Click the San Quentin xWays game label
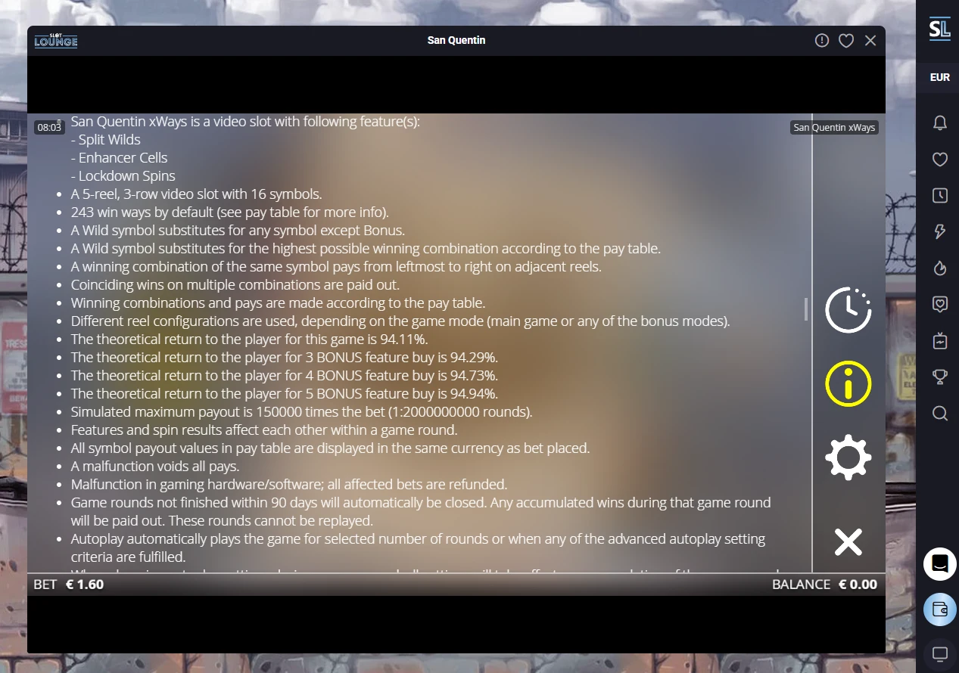Image resolution: width=959 pixels, height=673 pixels. pyautogui.click(x=834, y=128)
